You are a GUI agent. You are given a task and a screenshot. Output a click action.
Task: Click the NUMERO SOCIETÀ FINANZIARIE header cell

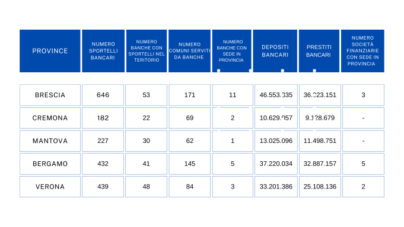362,51
